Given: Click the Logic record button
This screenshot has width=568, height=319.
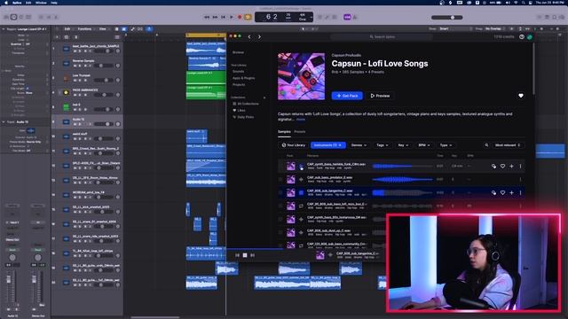Looking at the screenshot, I should coord(240,17).
